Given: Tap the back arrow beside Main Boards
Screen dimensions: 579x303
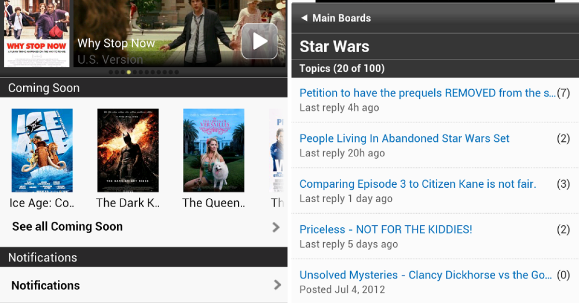Looking at the screenshot, I should tap(304, 18).
